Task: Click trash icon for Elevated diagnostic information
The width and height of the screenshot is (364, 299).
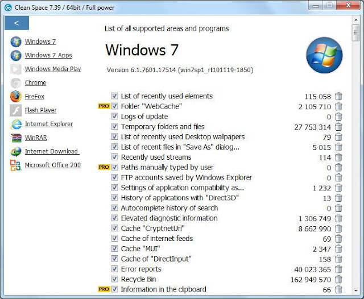Action: click(x=339, y=218)
